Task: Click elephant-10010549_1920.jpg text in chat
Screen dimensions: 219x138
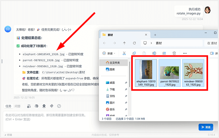Action: pyautogui.click(x=43, y=54)
